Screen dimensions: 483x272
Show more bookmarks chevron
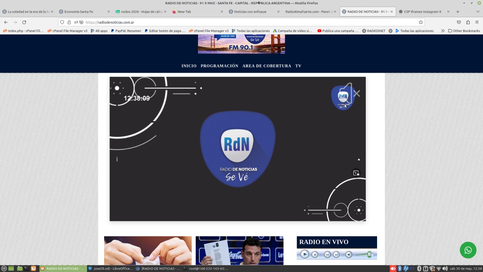tap(443, 31)
